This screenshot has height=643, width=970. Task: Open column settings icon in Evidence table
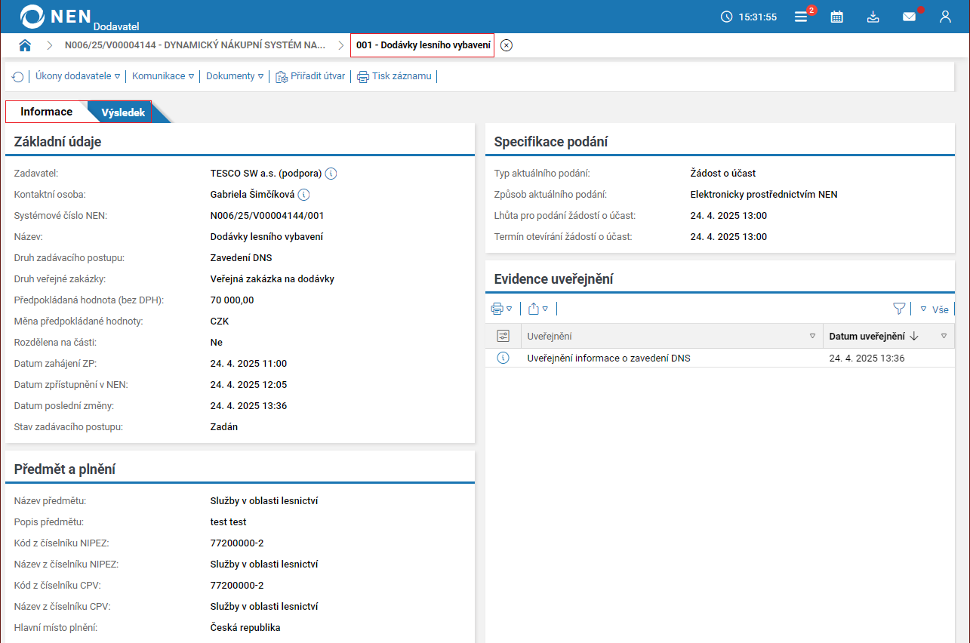pos(503,336)
